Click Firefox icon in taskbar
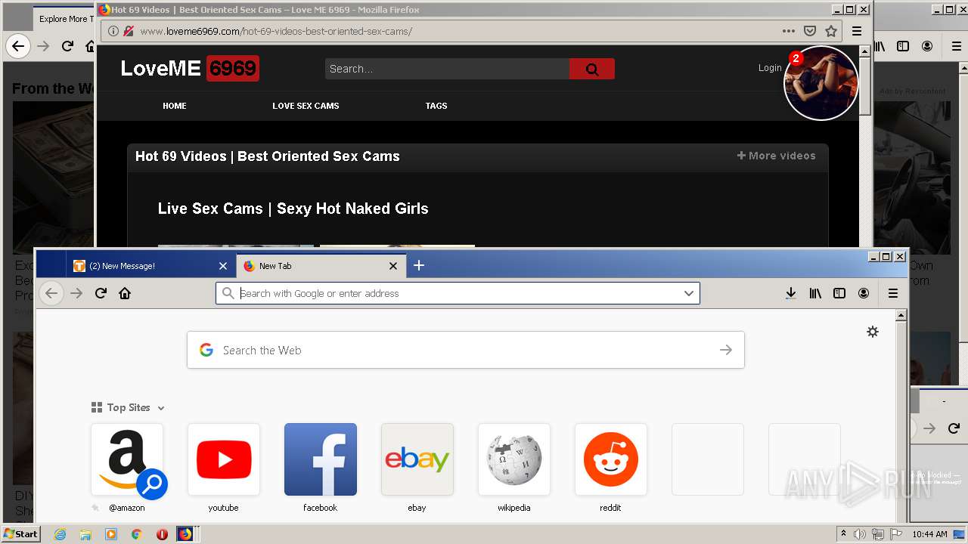This screenshot has height=544, width=968. 185,534
